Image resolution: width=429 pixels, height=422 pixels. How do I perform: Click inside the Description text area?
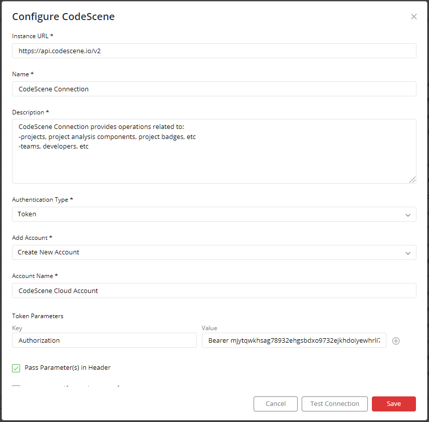[214, 151]
